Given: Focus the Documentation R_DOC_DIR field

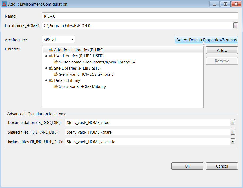Looking at the screenshot, I should click(147, 123).
